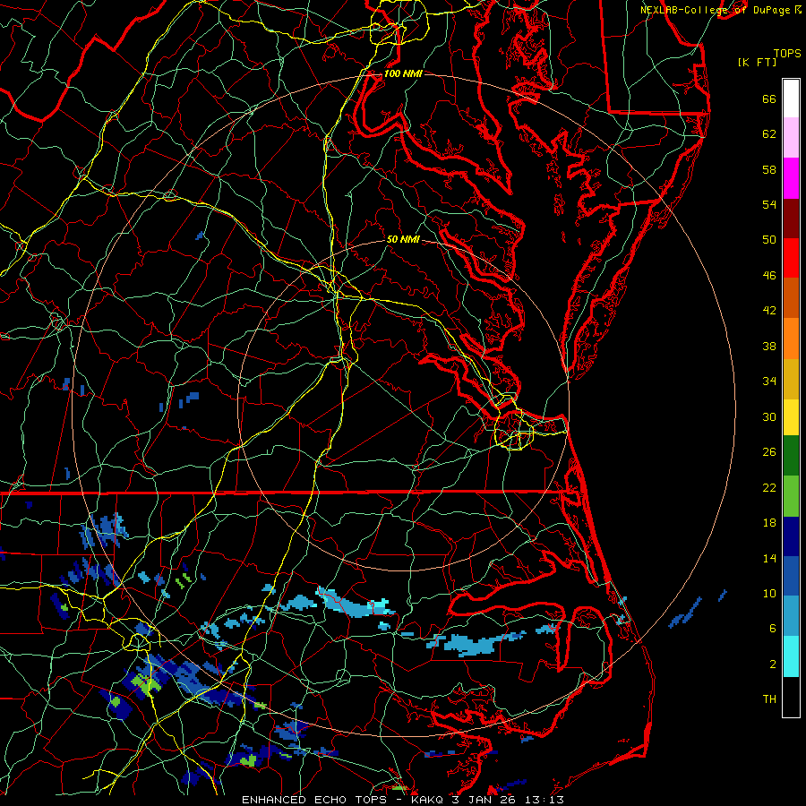Screen dimensions: 806x806
Task: Click the gold legend swatch
Action: (x=791, y=379)
